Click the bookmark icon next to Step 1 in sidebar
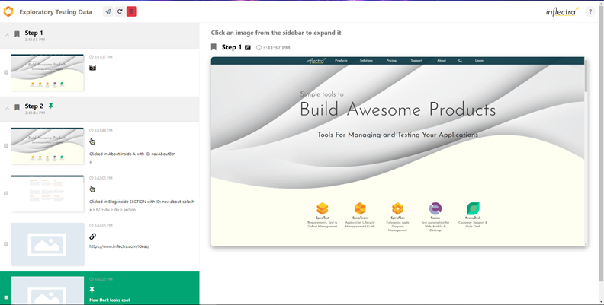Screen dimensions: 604x305 coord(17,34)
